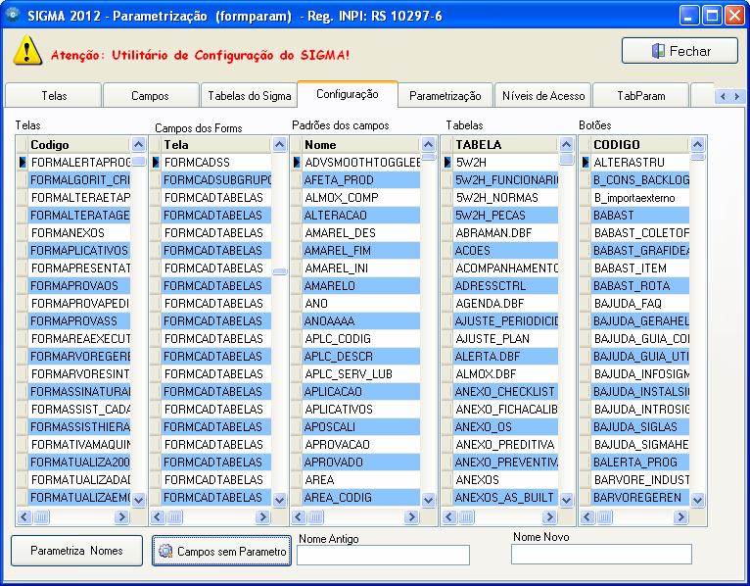
Task: Click Campos sem Parametro button
Action: coord(221,551)
